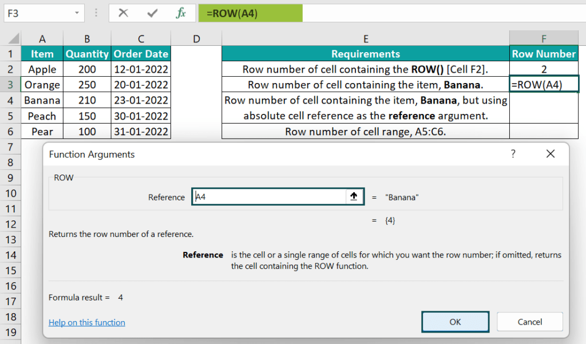Click collapse dialog arrow in Reference field
This screenshot has width=586, height=344.
click(x=354, y=196)
